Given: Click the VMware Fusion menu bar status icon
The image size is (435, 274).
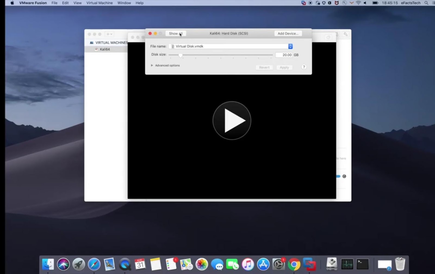Looking at the screenshot, I should pyautogui.click(x=303, y=3).
